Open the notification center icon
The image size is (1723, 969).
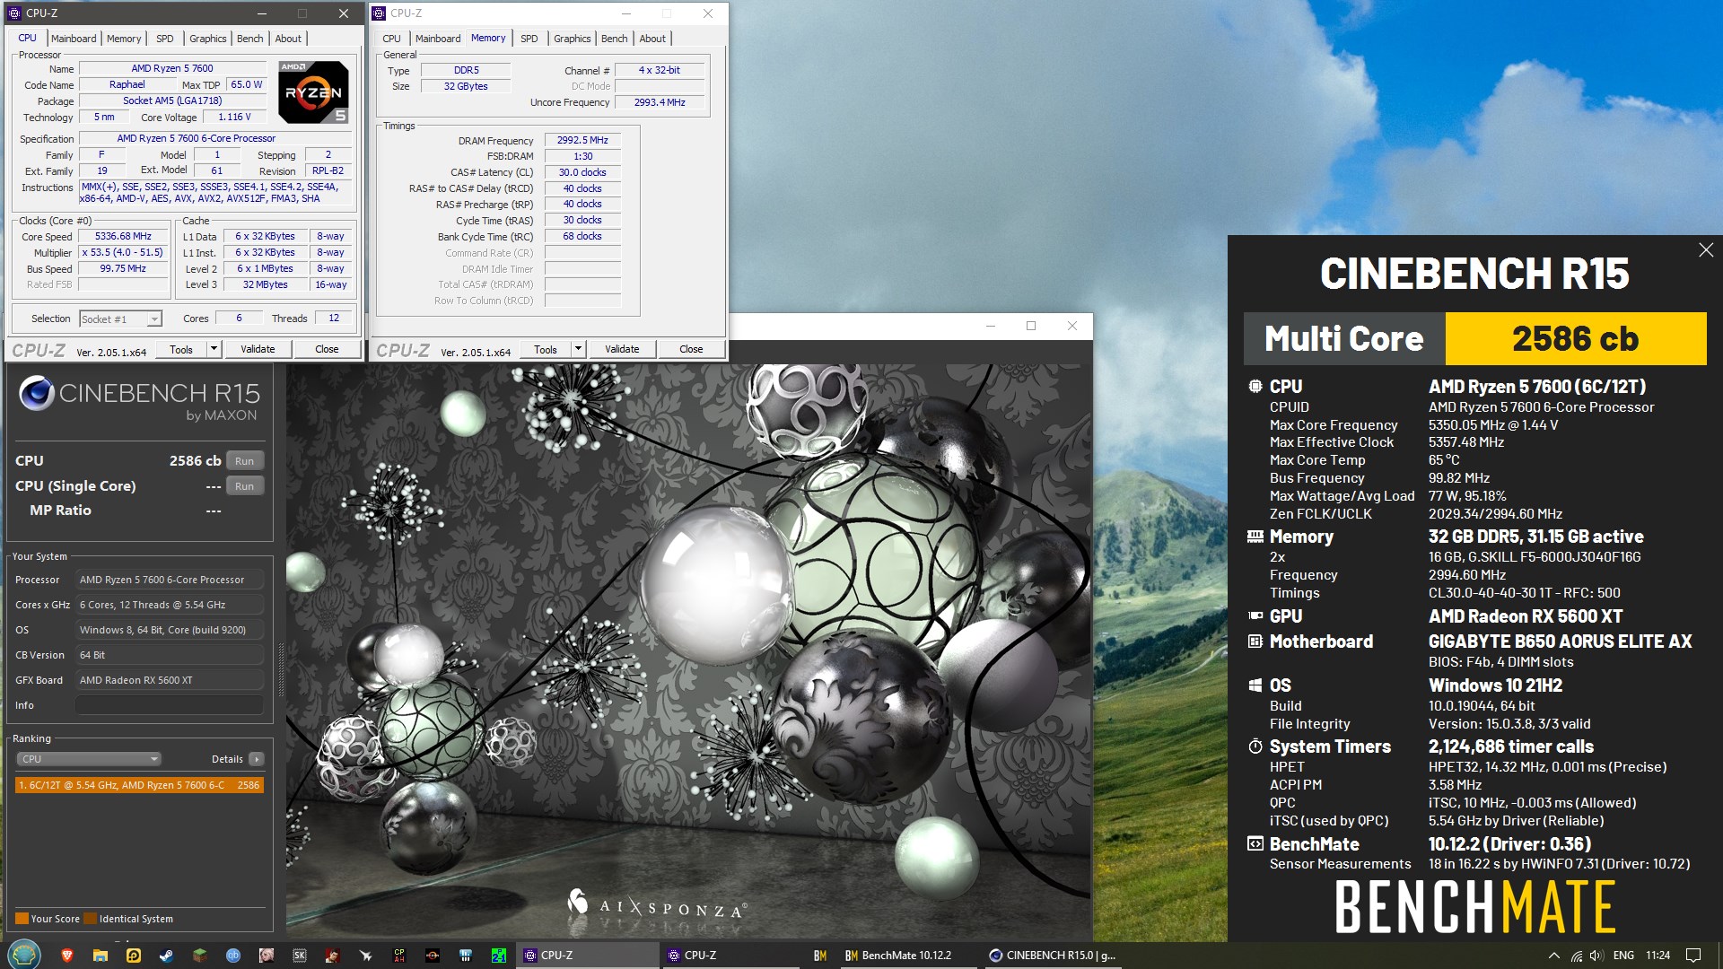(1693, 956)
